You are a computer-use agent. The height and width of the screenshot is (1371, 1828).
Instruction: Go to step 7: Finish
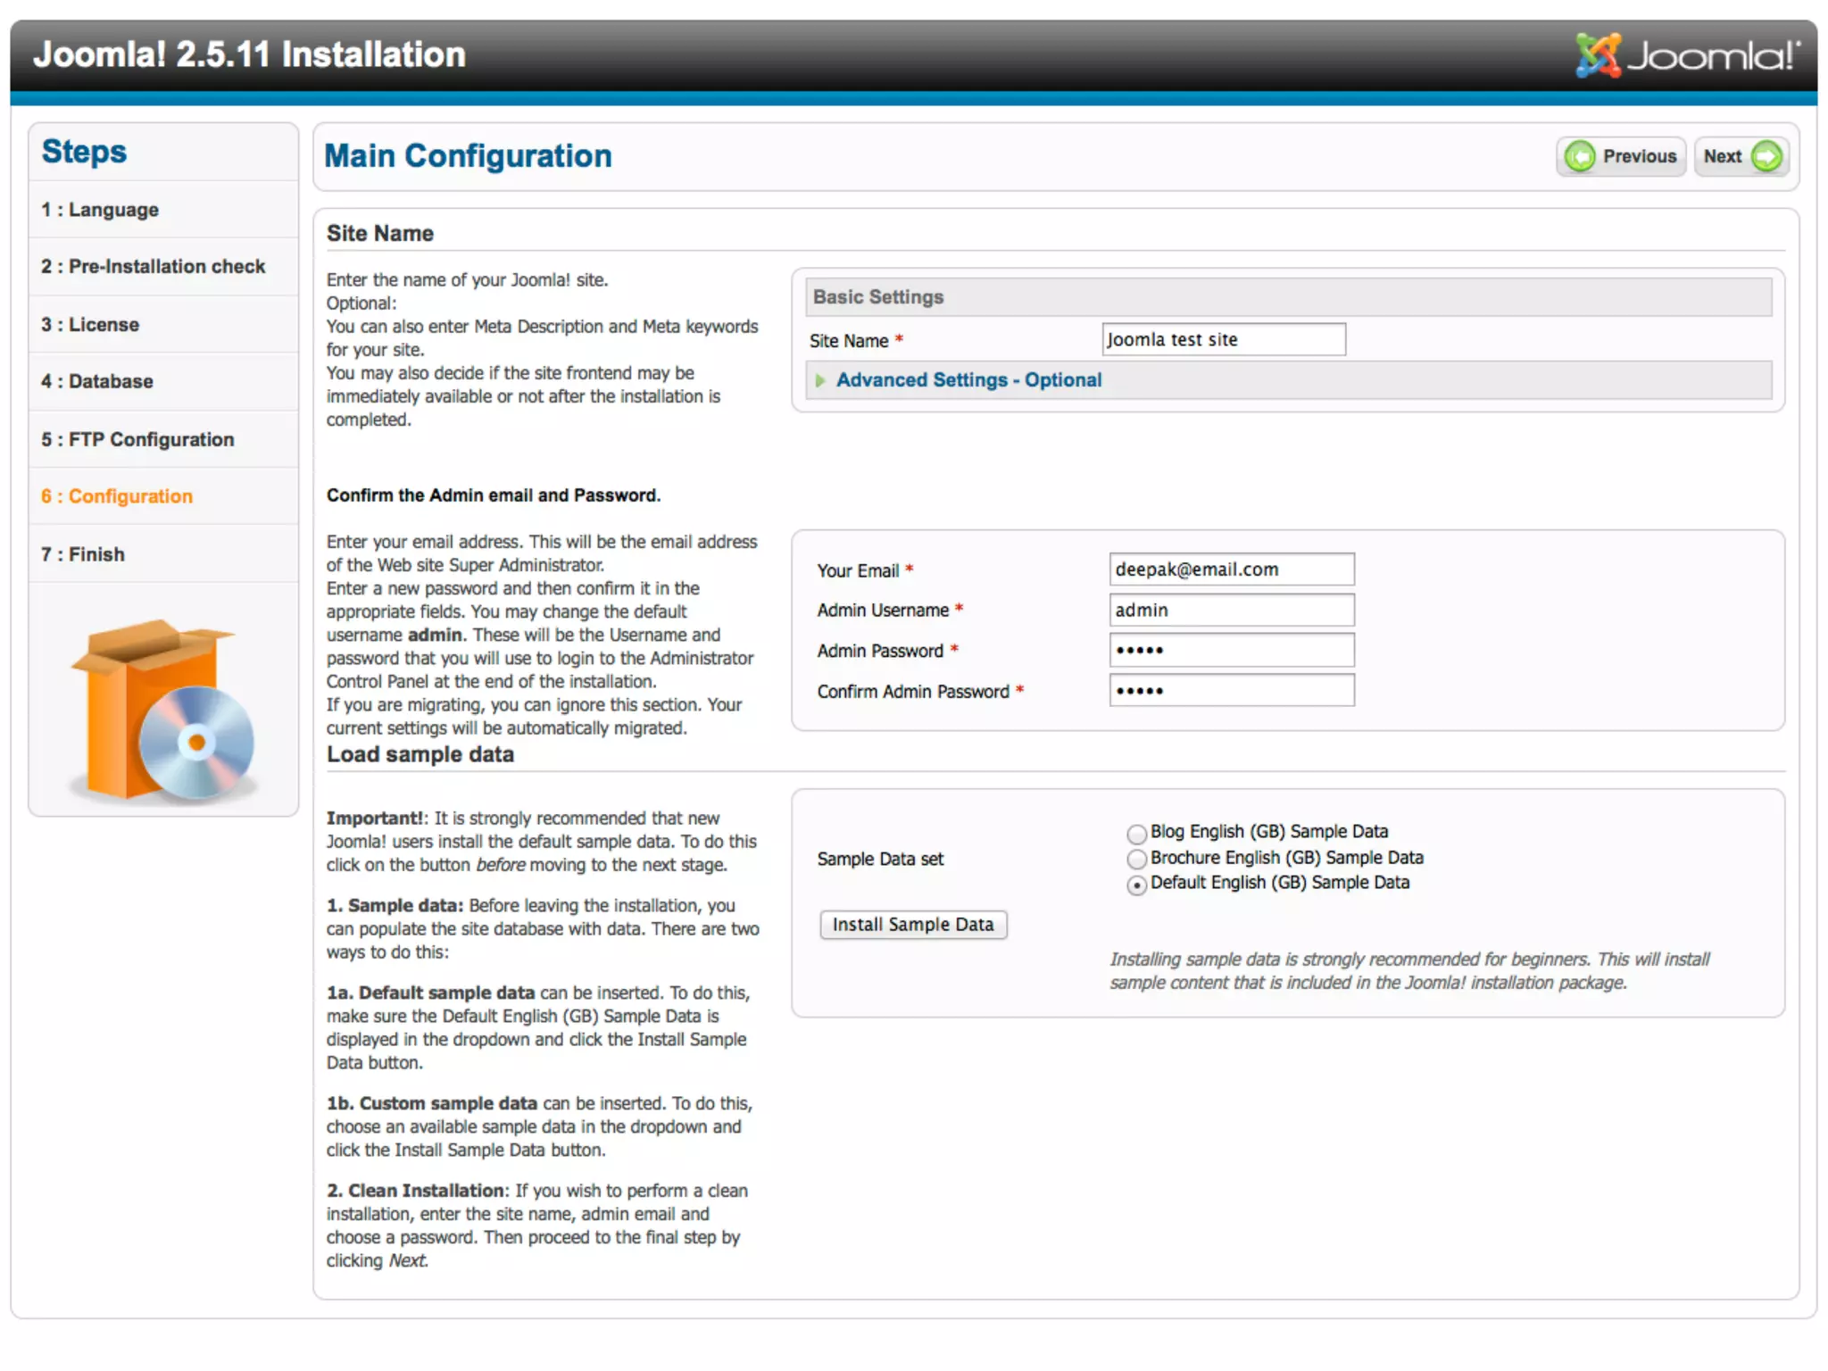(x=83, y=554)
